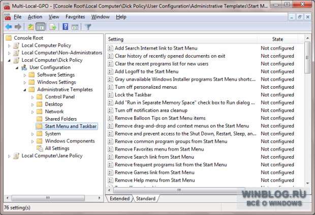Click the settings list horizontal scrollbar thumb
This screenshot has height=215, width=315.
tap(179, 190)
